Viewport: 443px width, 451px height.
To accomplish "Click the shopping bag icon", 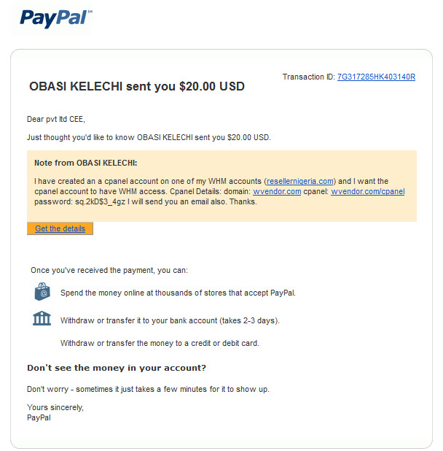I will [x=42, y=292].
